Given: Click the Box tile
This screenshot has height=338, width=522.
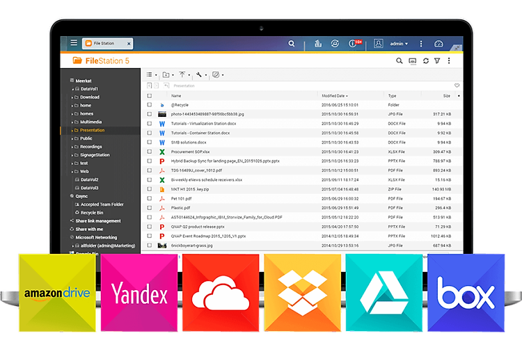Looking at the screenshot, I should (x=466, y=293).
